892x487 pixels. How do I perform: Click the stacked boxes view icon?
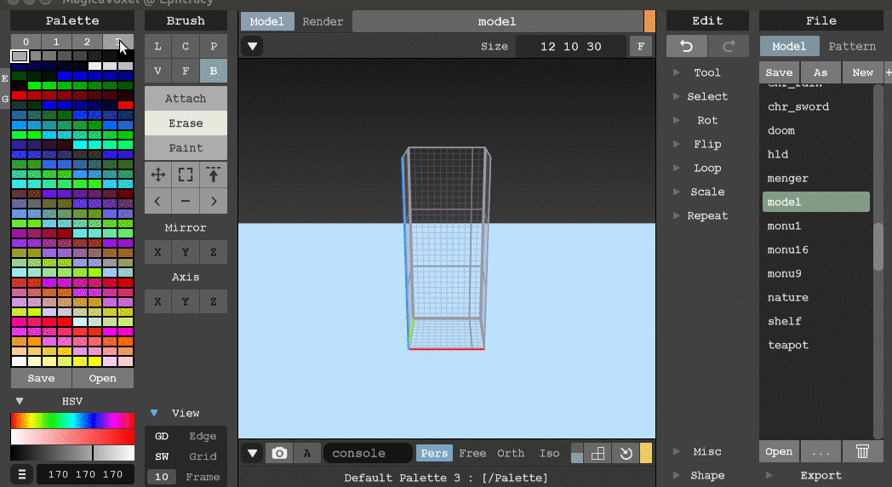tap(598, 454)
